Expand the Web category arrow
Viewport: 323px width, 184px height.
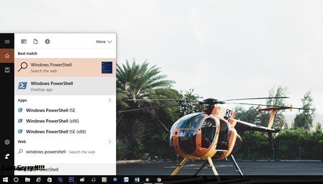click(x=110, y=142)
